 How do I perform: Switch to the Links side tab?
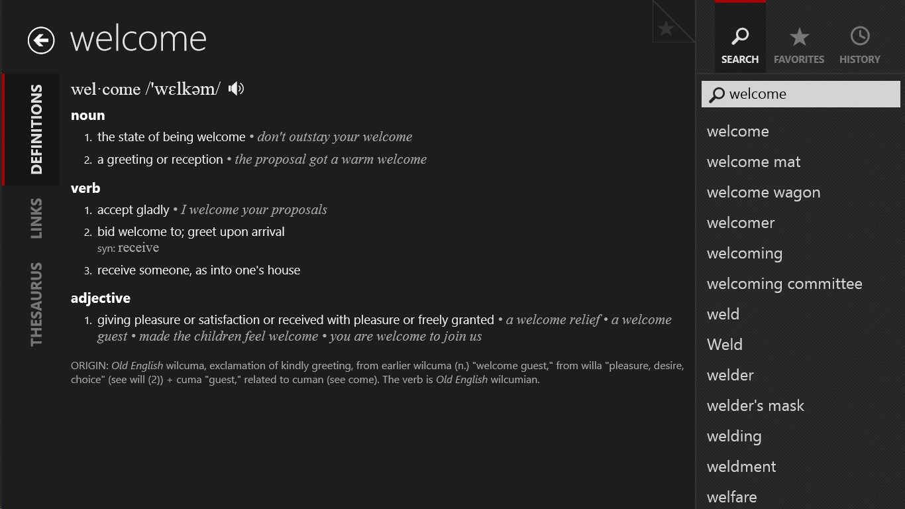click(36, 218)
